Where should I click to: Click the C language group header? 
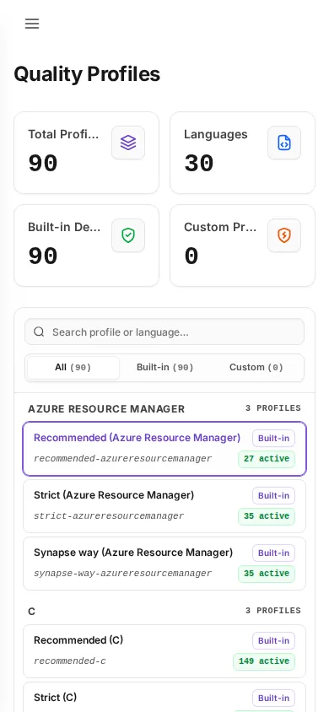pyautogui.click(x=32, y=612)
